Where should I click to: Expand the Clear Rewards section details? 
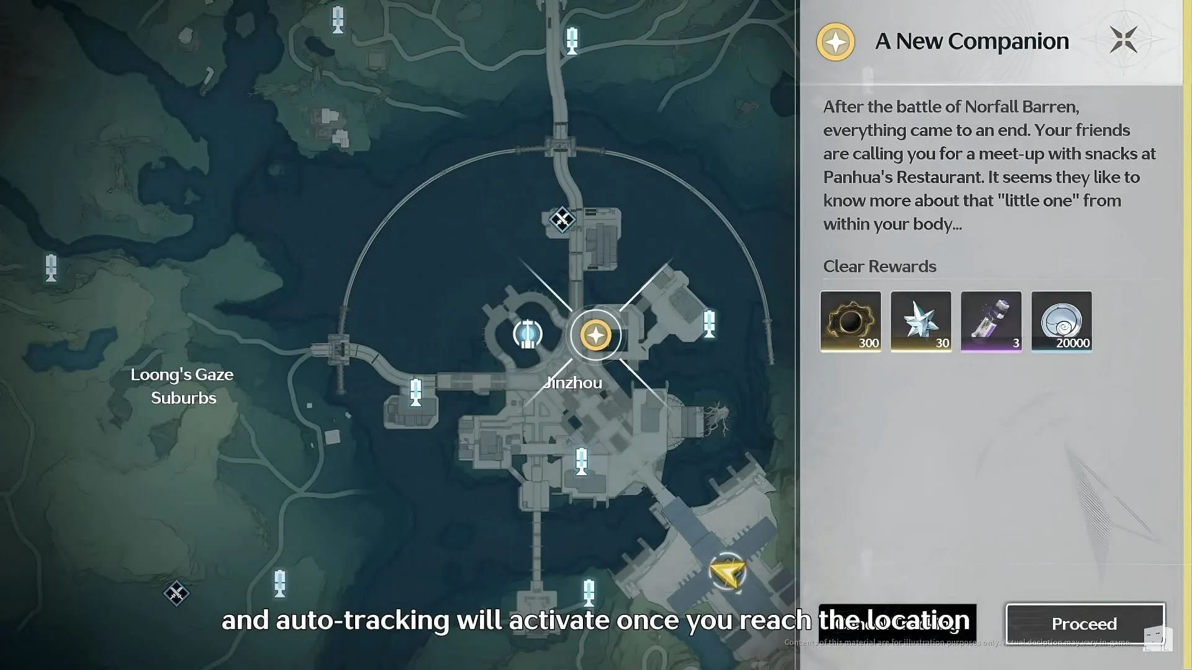tap(880, 266)
